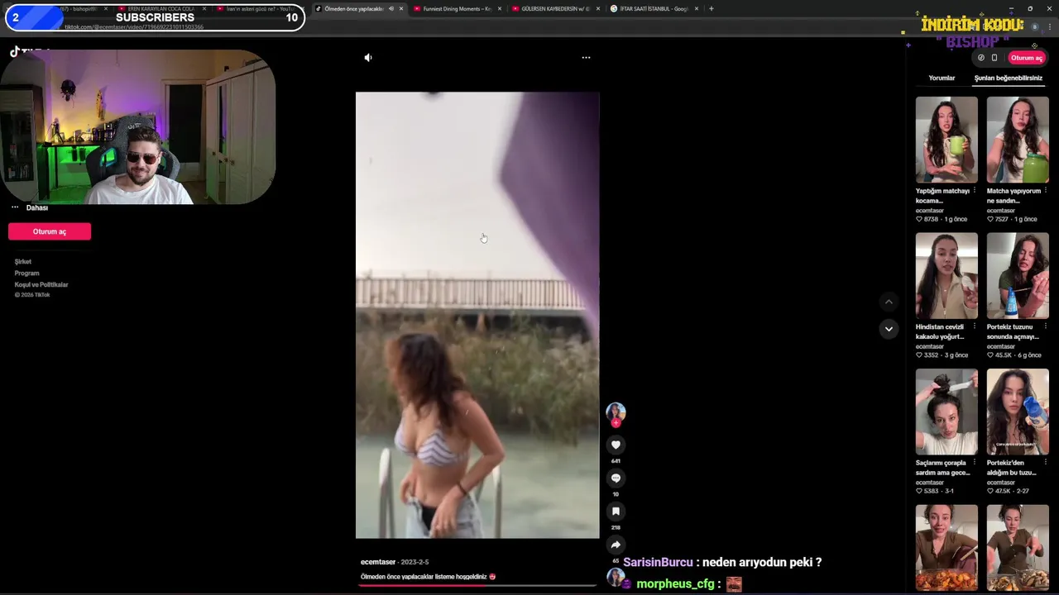This screenshot has width=1059, height=595.
Task: Go to previous video with up chevron
Action: tap(889, 302)
